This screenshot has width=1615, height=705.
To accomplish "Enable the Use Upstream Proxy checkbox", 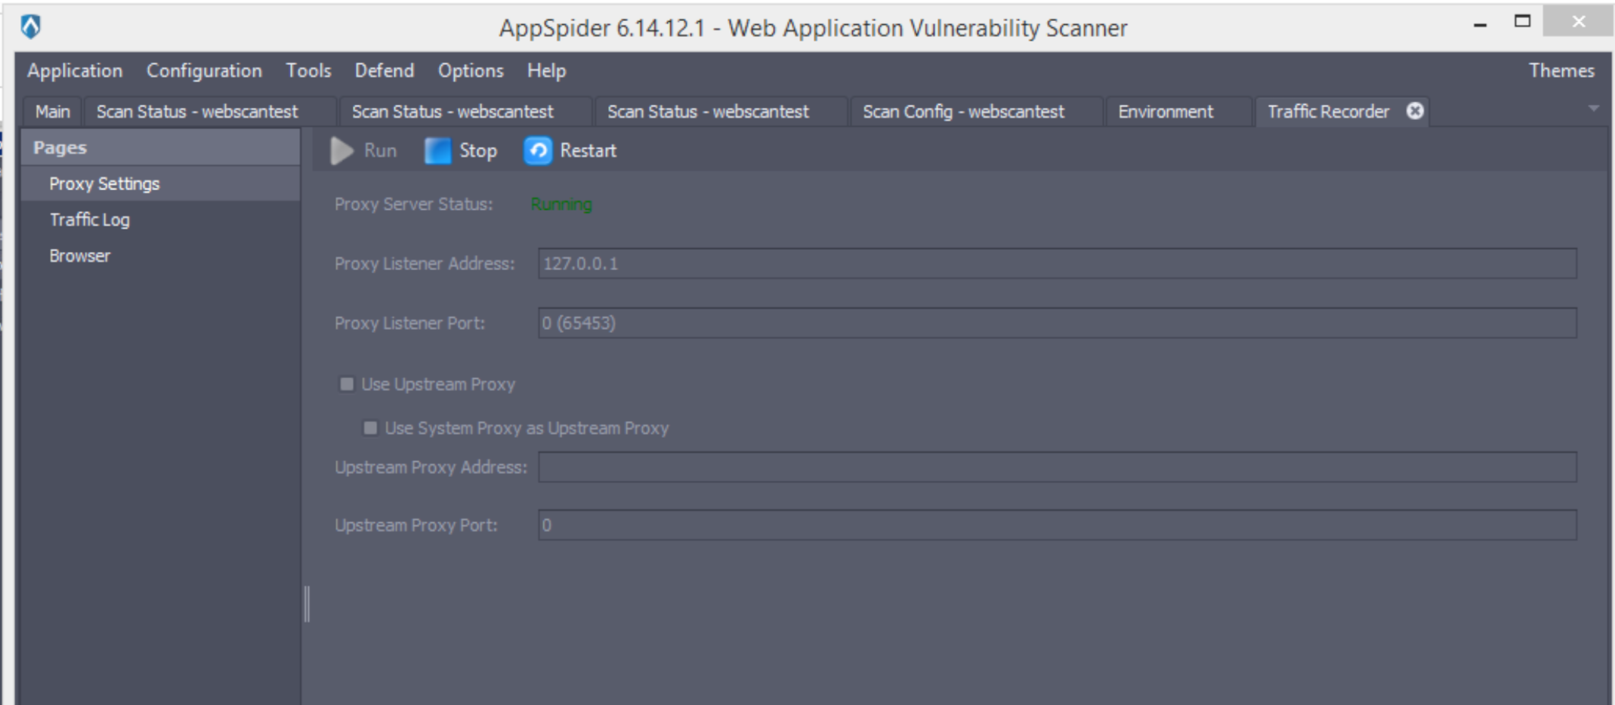I will pyautogui.click(x=347, y=384).
